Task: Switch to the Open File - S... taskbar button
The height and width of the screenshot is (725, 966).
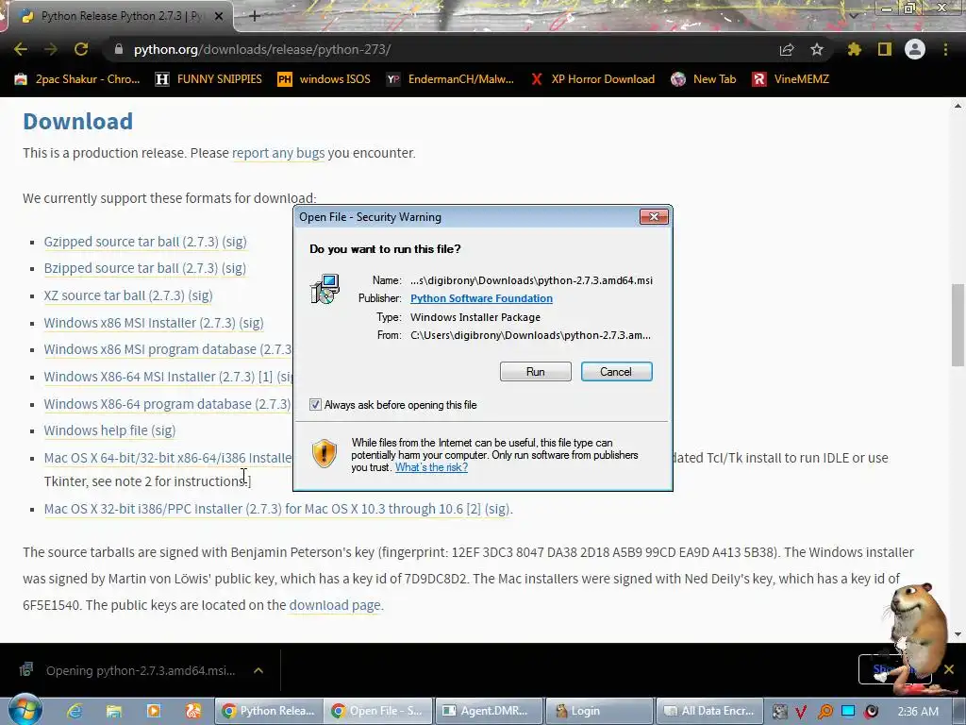Action: 377,711
